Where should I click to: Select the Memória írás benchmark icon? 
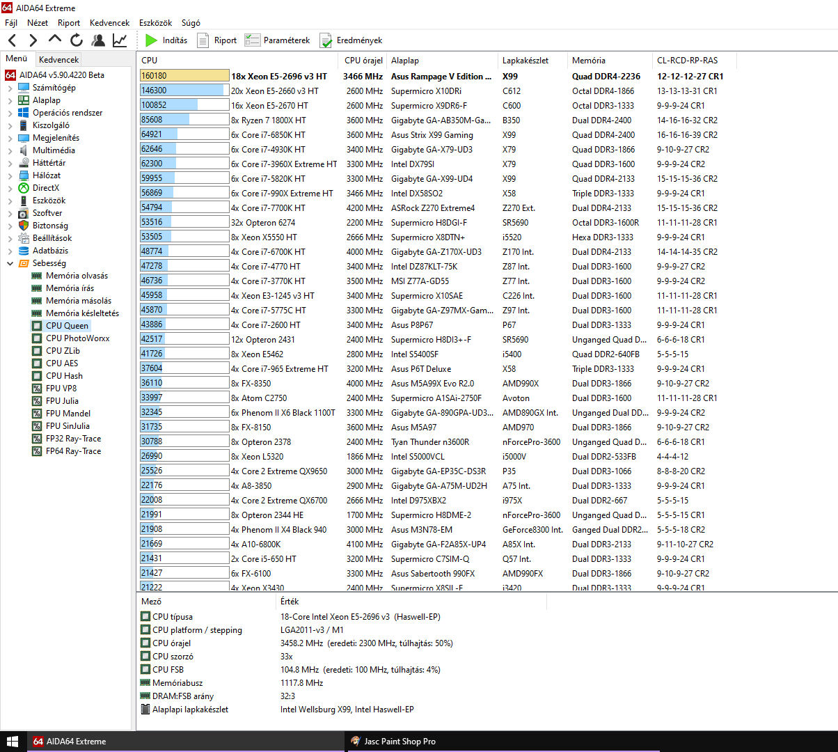tap(37, 288)
